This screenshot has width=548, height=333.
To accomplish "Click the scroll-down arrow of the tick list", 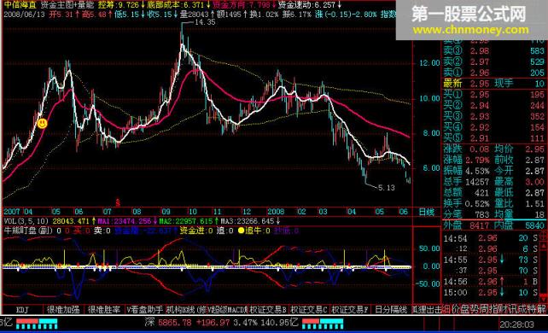I will point(544,298).
